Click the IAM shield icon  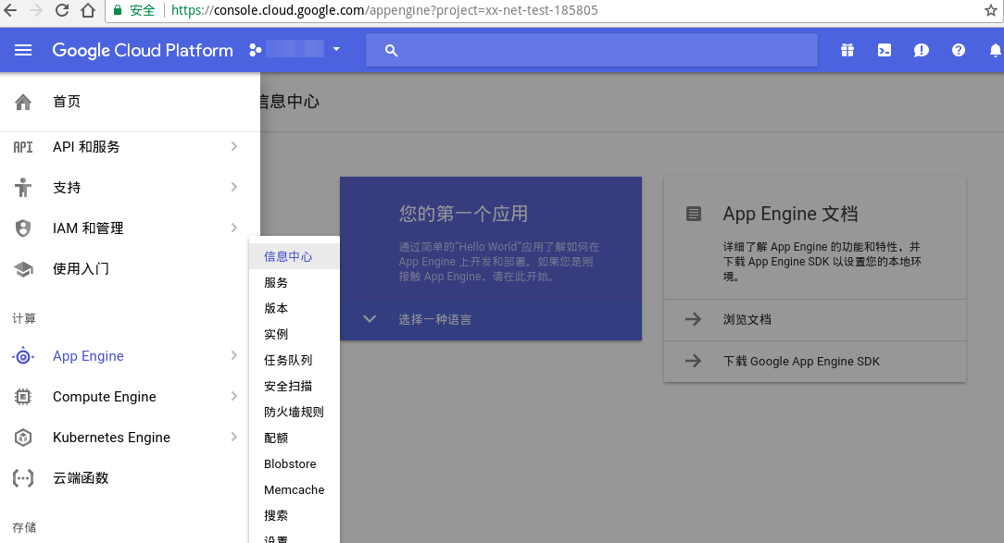tap(23, 228)
